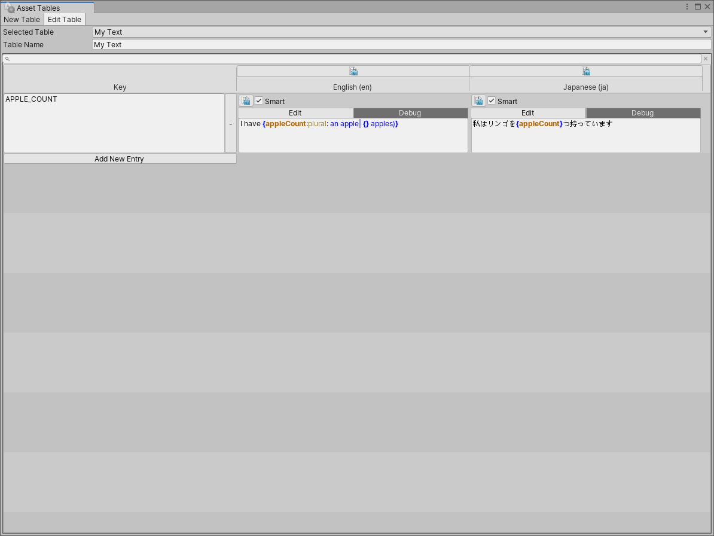Open the window kebab menu
The image size is (714, 536).
pyautogui.click(x=686, y=6)
